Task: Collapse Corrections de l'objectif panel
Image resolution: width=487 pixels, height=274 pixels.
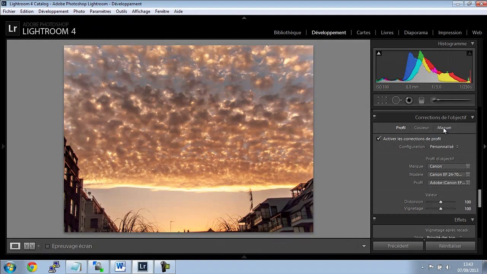Action: 473,118
